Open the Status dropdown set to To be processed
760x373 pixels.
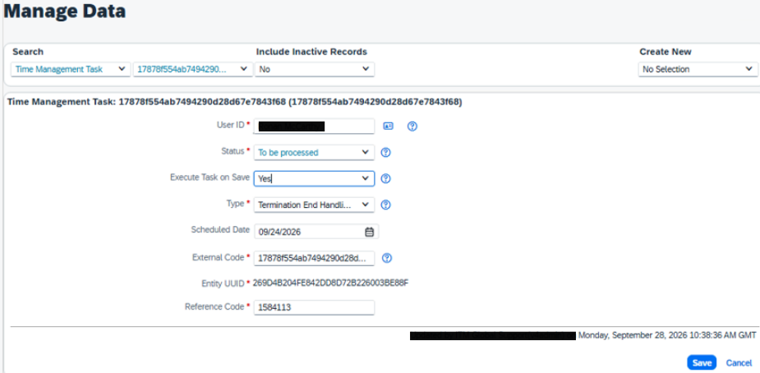[x=314, y=153]
